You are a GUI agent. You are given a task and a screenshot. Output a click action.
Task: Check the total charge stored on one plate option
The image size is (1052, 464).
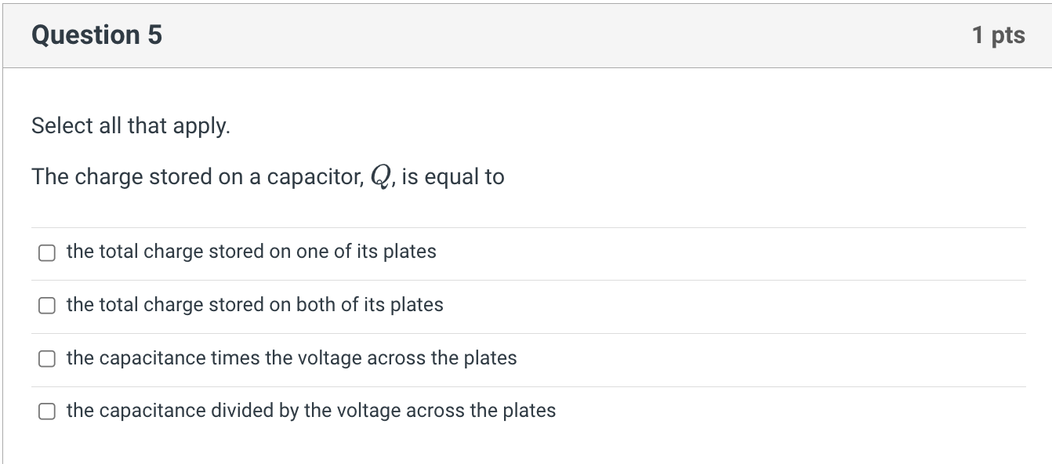(x=46, y=252)
